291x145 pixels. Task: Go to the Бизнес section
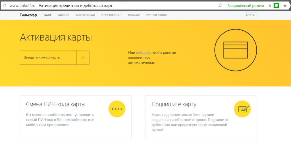click(x=64, y=15)
